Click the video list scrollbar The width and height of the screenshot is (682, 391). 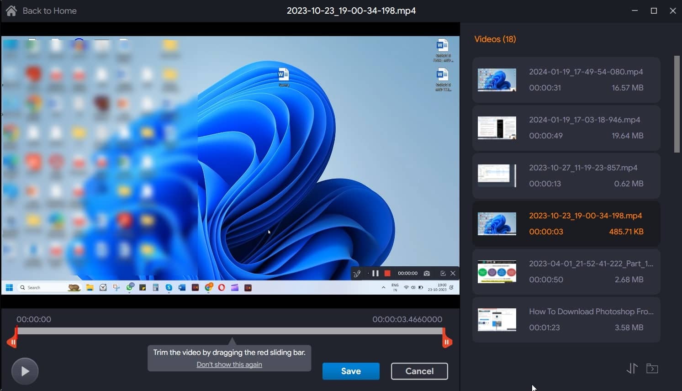[677, 104]
